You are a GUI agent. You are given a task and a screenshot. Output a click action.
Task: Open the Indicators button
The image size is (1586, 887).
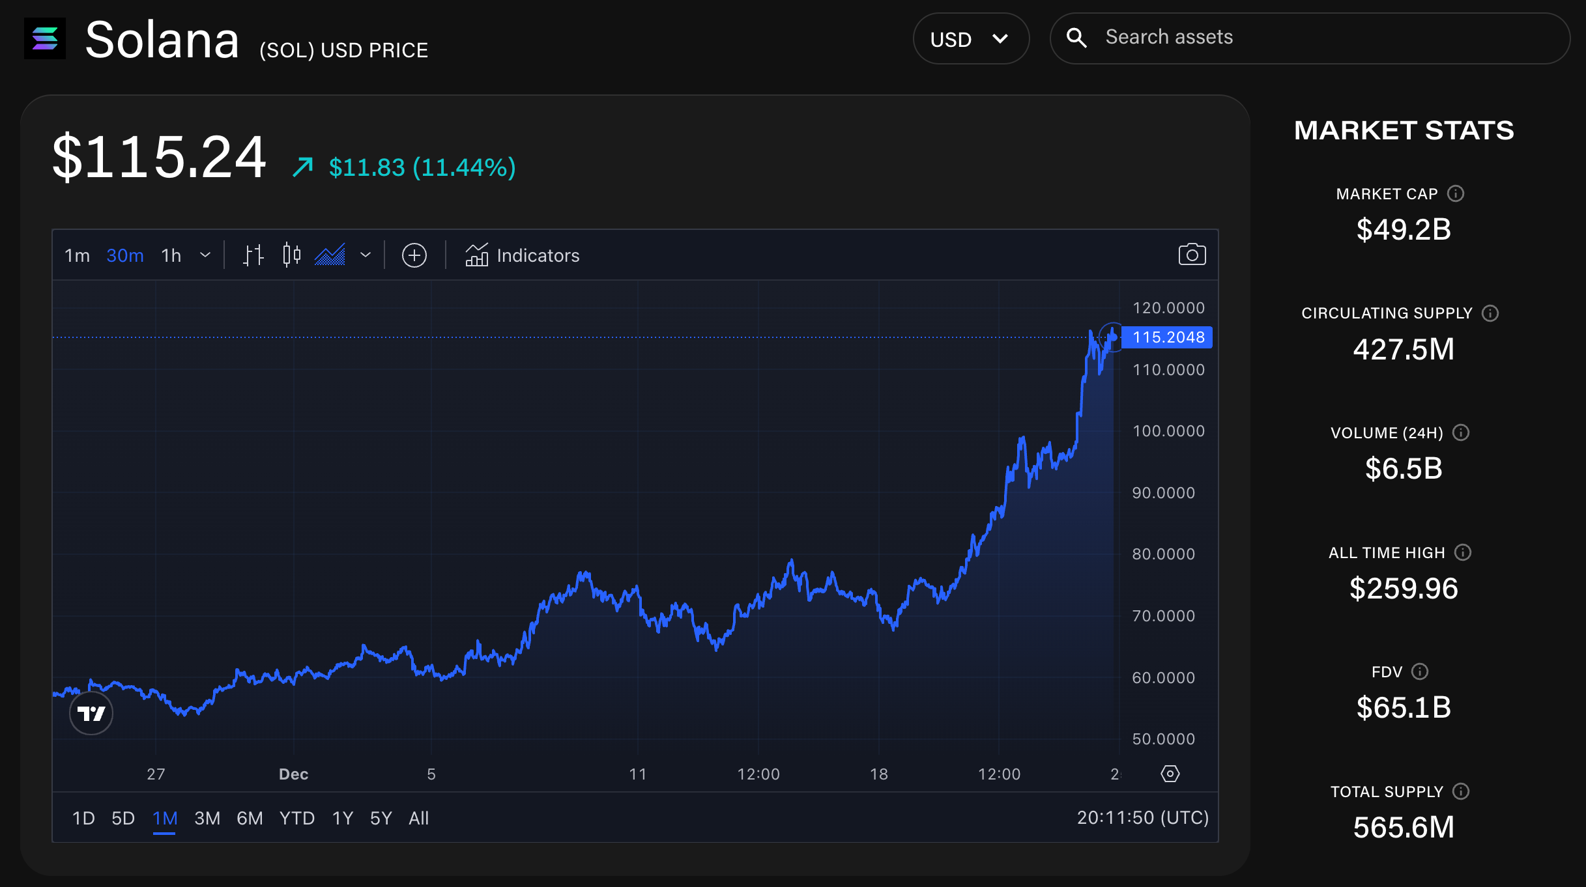tap(523, 255)
